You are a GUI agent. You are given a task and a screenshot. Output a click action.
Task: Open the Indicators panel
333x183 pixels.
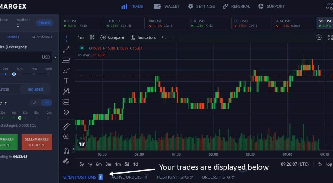pyautogui.click(x=143, y=37)
